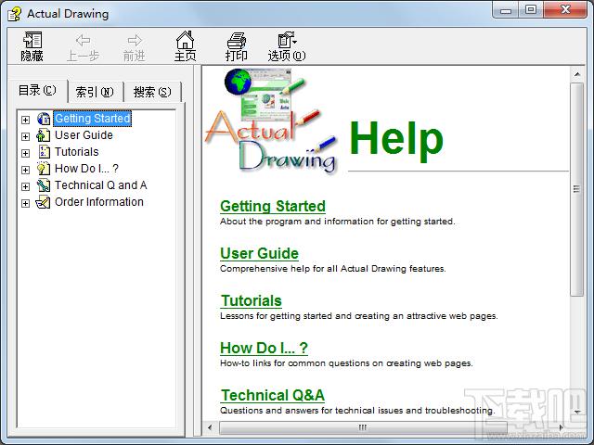The height and width of the screenshot is (445, 594).
Task: Click the User Guide book icon in tree
Action: (x=44, y=135)
